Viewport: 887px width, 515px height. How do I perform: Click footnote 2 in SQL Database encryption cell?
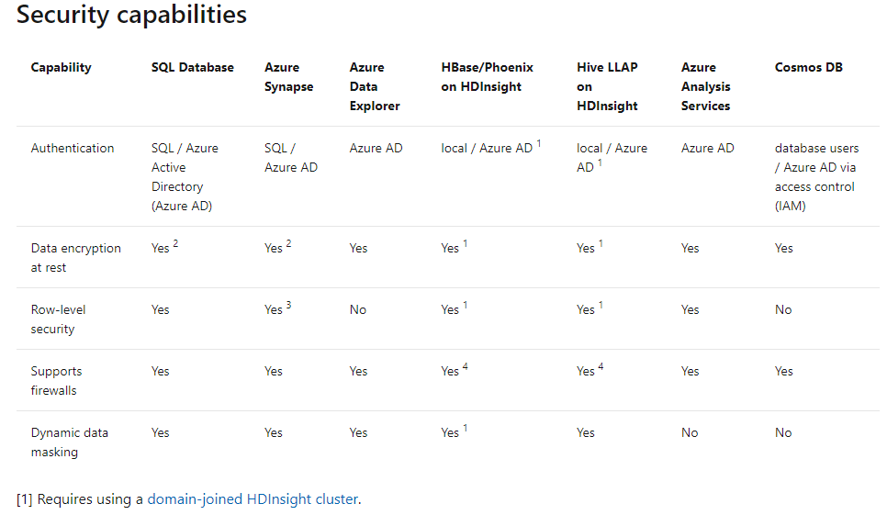click(x=175, y=243)
